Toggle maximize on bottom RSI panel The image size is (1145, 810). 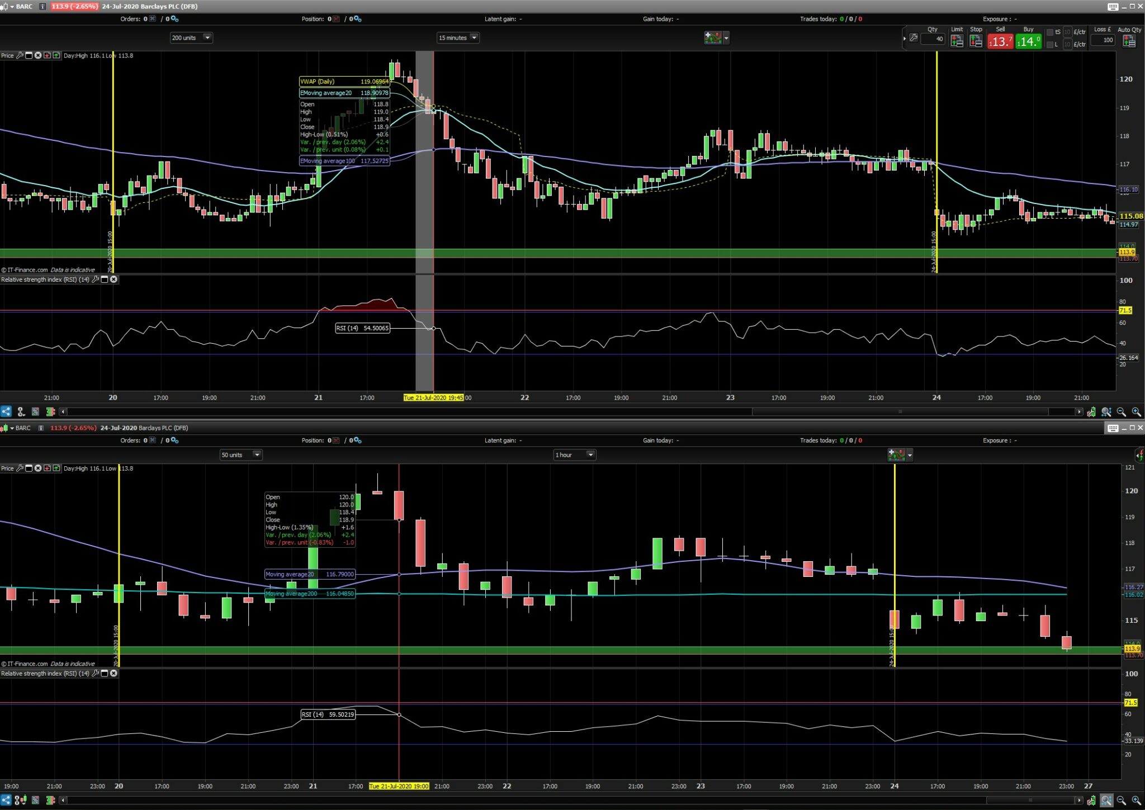point(105,674)
